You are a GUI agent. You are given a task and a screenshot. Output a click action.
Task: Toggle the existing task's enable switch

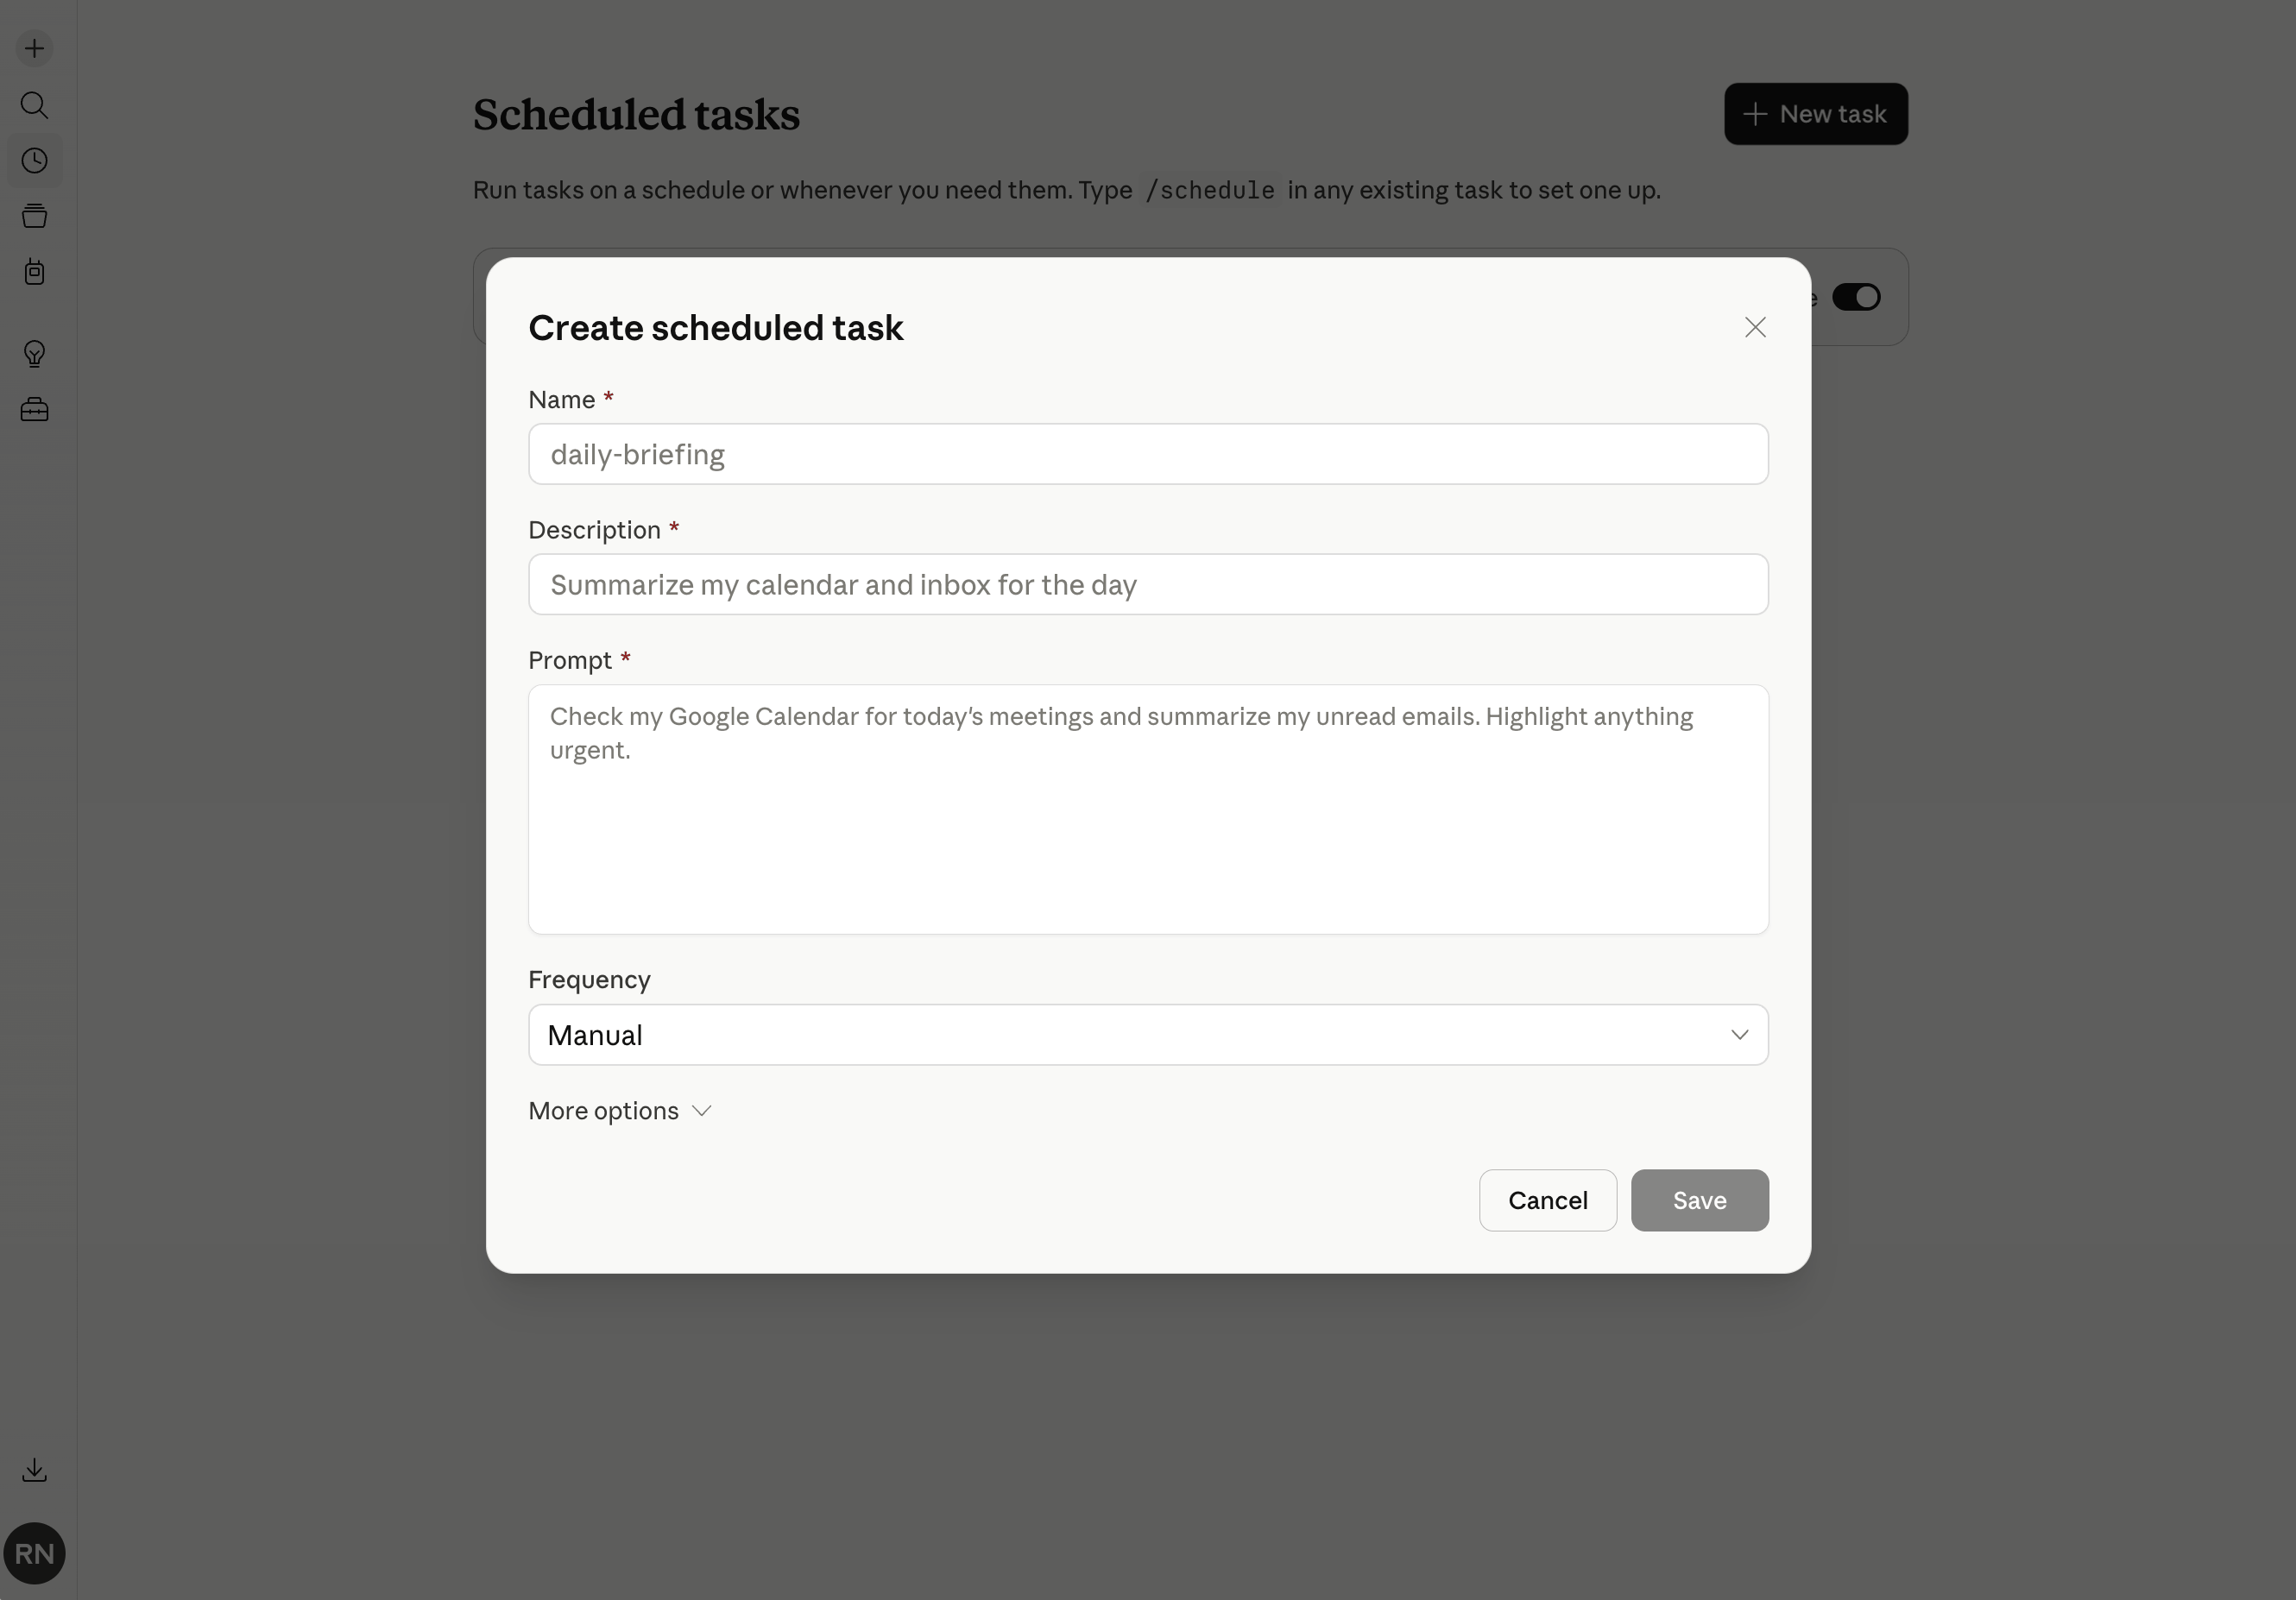pyautogui.click(x=1856, y=298)
